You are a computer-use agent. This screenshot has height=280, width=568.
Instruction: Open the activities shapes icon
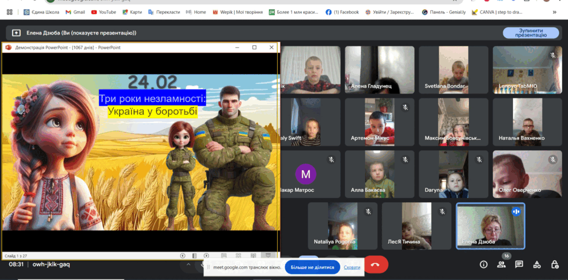click(537, 264)
